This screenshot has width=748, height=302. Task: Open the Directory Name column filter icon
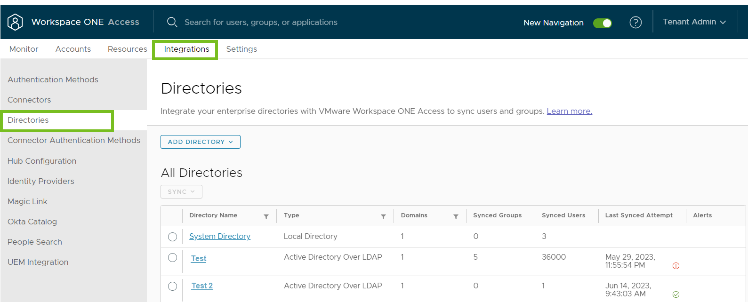pos(266,216)
